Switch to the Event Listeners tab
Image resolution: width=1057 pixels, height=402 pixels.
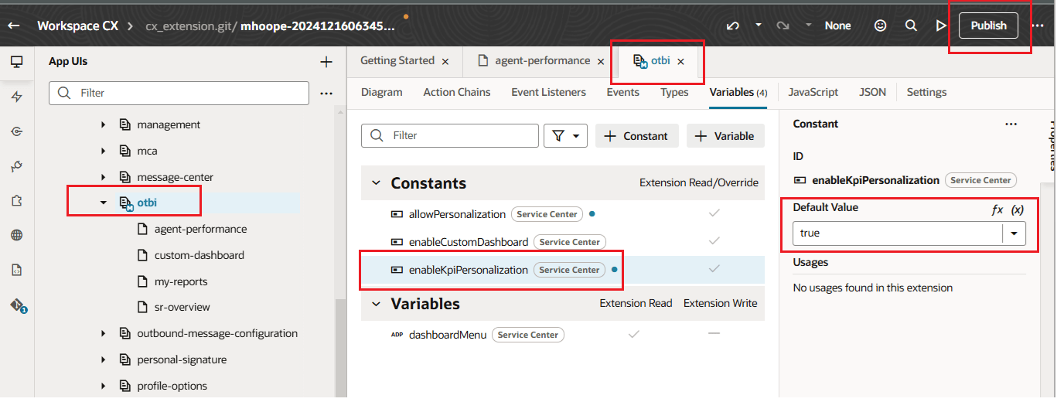[548, 92]
